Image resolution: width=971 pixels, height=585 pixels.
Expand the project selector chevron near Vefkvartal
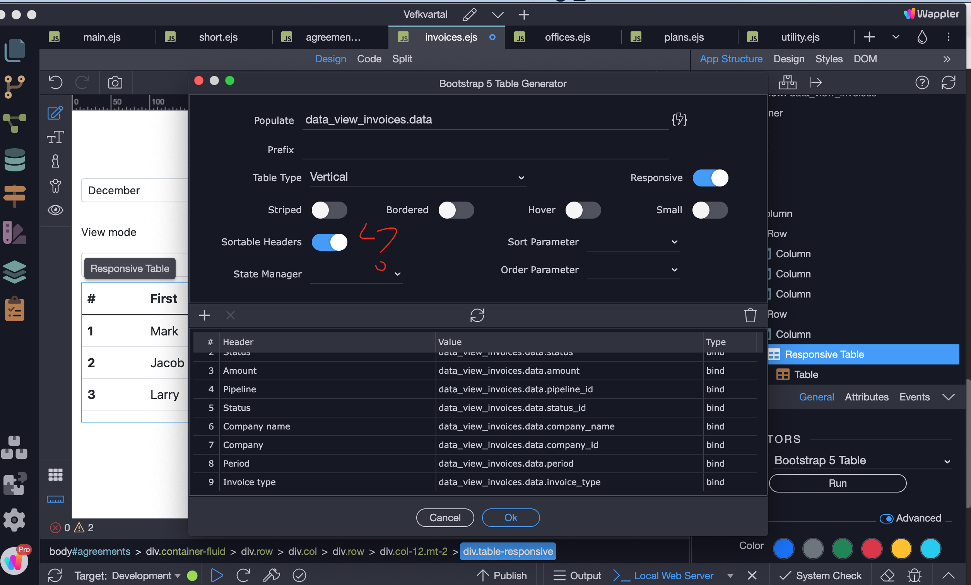pos(497,15)
